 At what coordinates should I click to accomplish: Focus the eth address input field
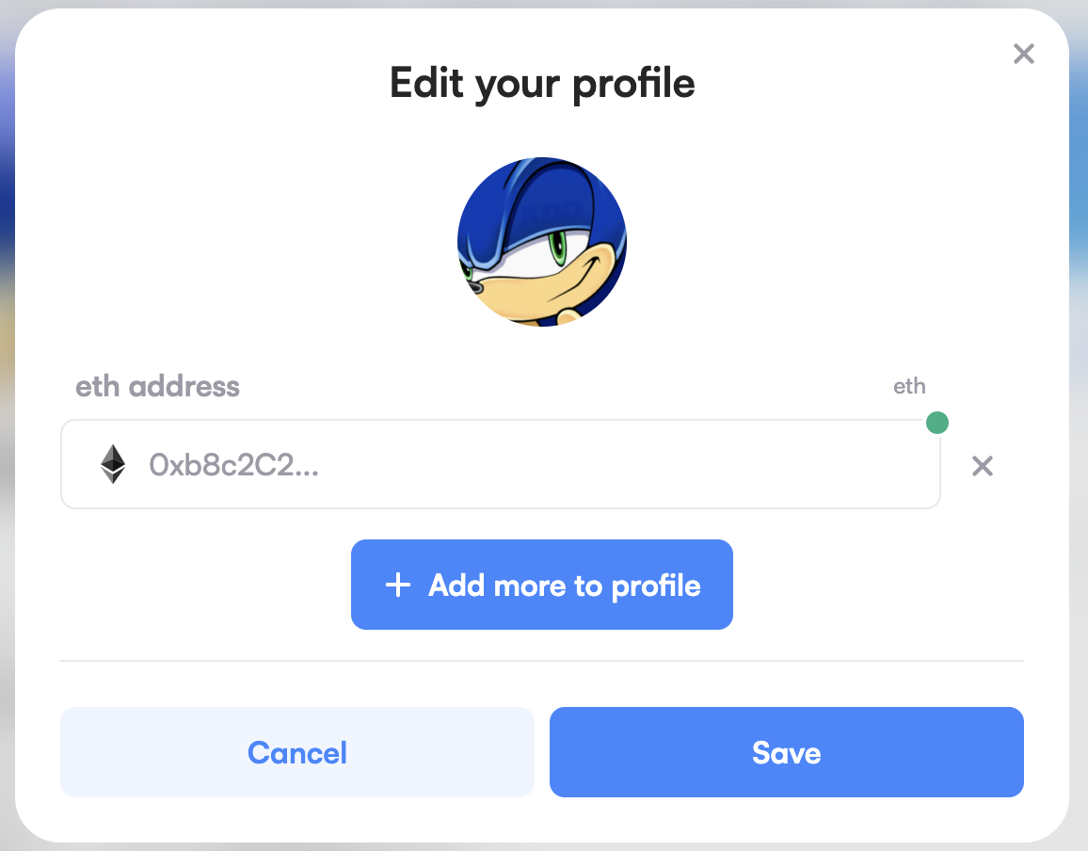tap(500, 465)
